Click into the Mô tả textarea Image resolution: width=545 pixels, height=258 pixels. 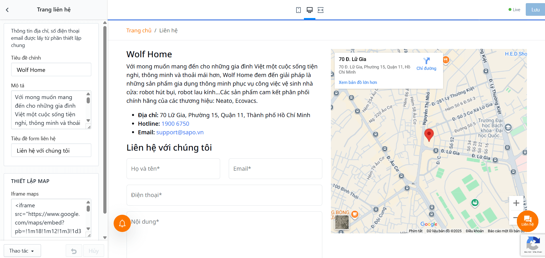[49, 110]
